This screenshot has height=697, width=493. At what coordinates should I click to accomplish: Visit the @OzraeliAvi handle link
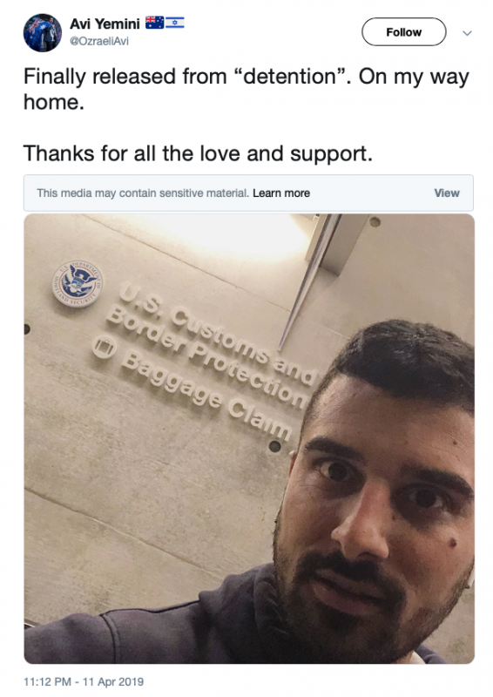(x=99, y=41)
